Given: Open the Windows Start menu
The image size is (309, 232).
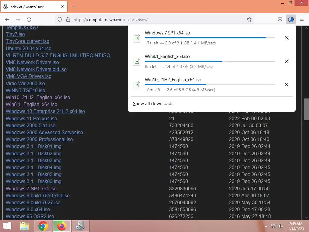Looking at the screenshot, I should click(7, 226).
